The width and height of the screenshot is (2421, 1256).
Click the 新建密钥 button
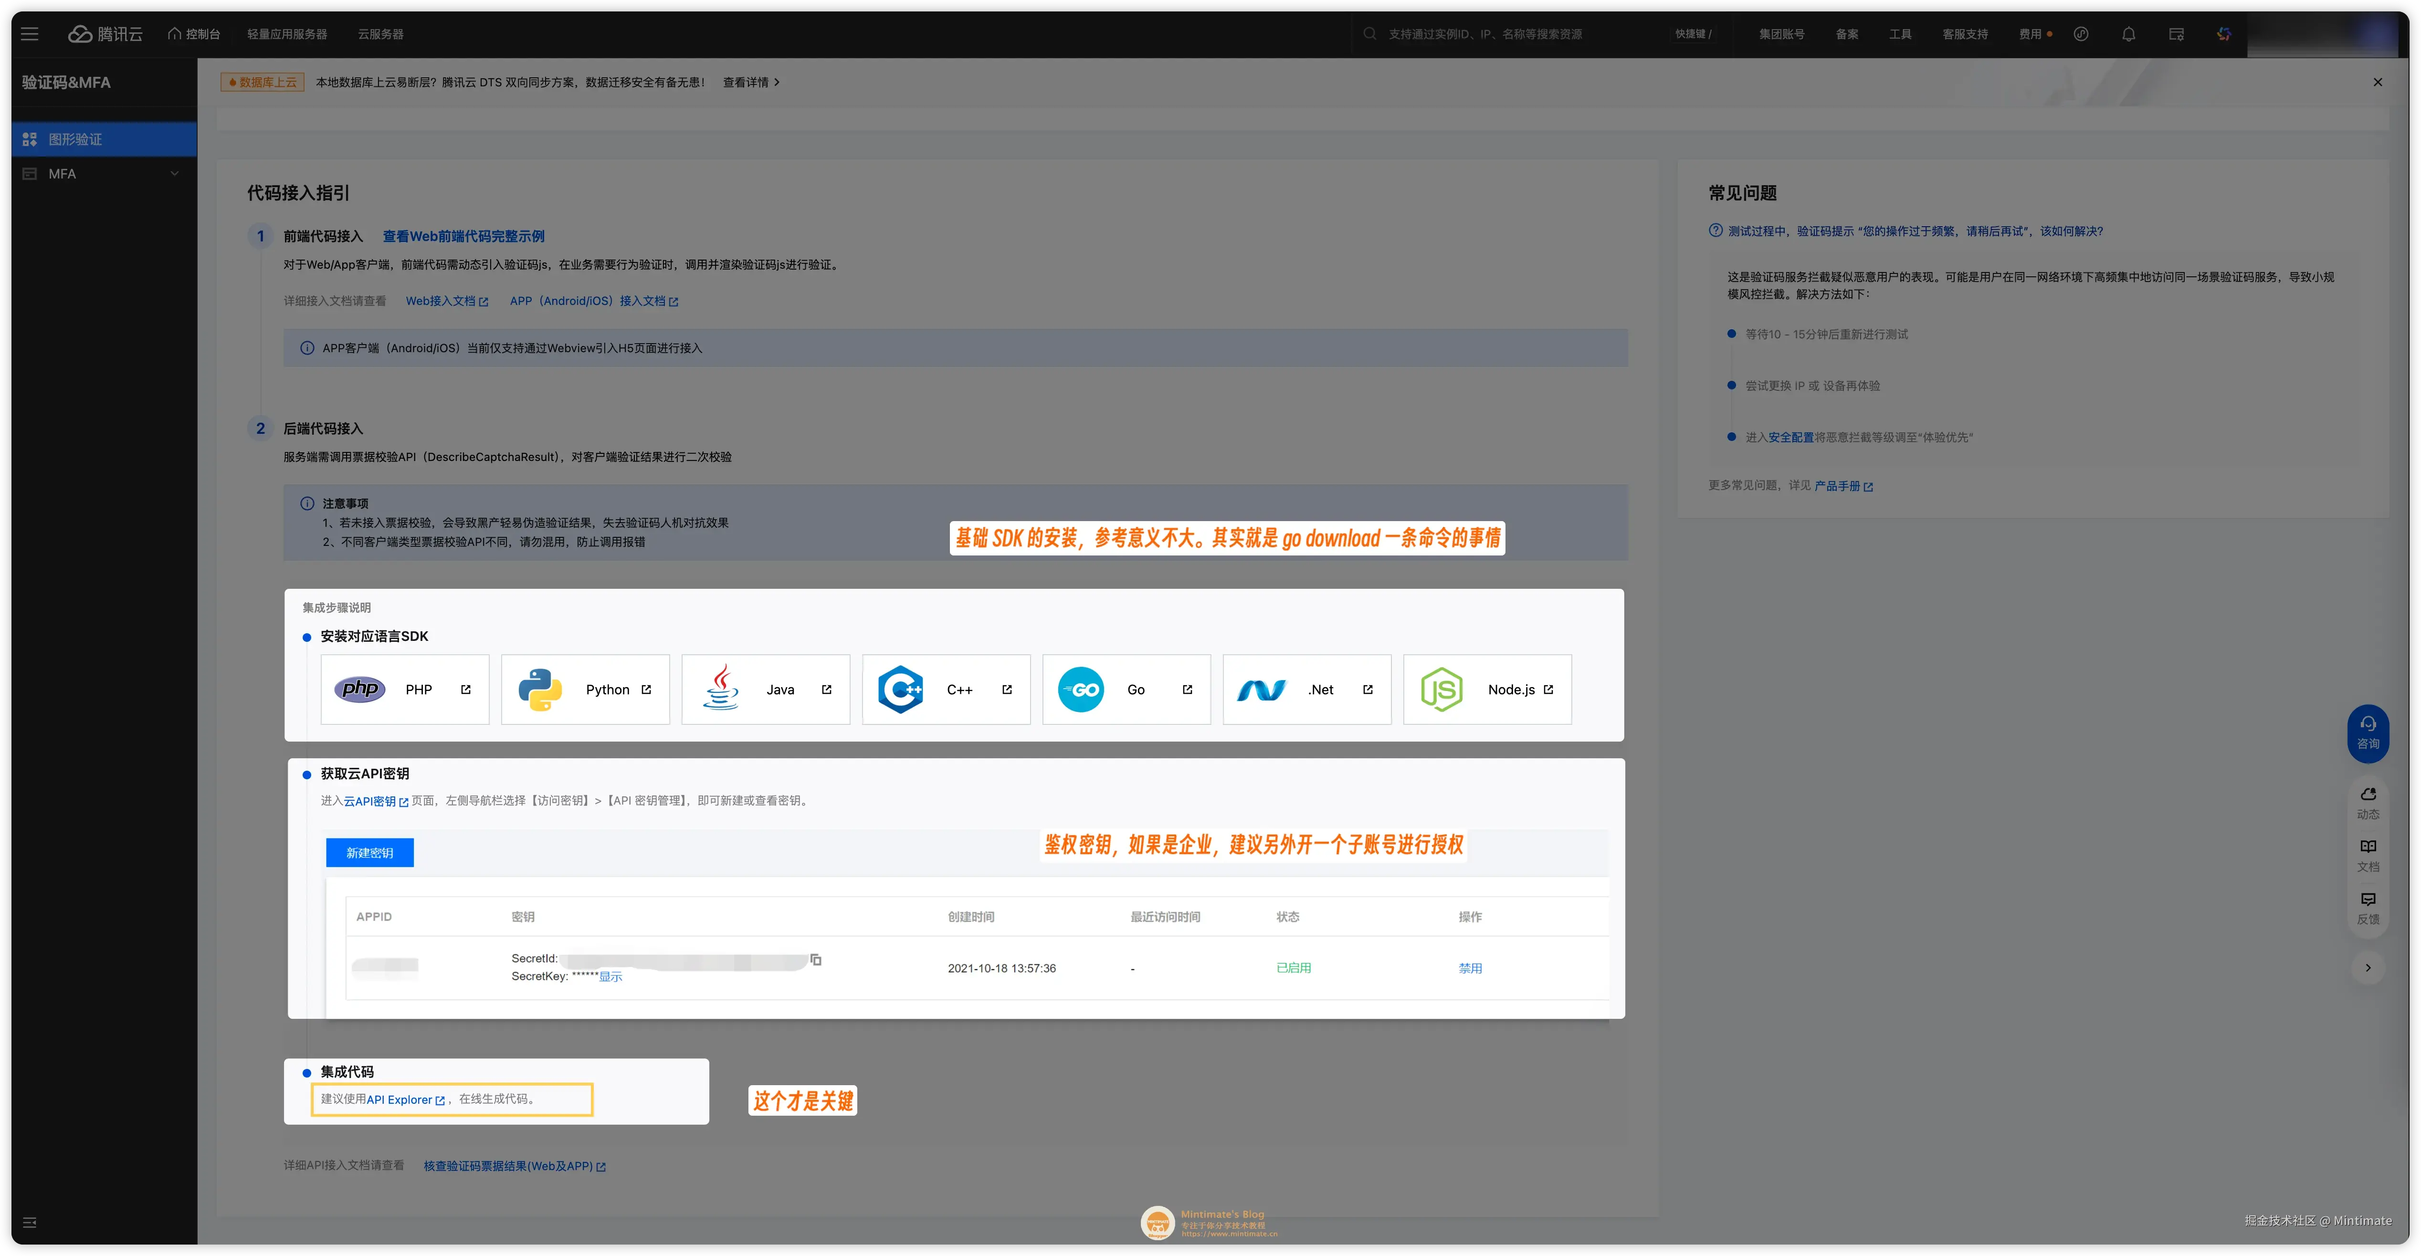(369, 853)
